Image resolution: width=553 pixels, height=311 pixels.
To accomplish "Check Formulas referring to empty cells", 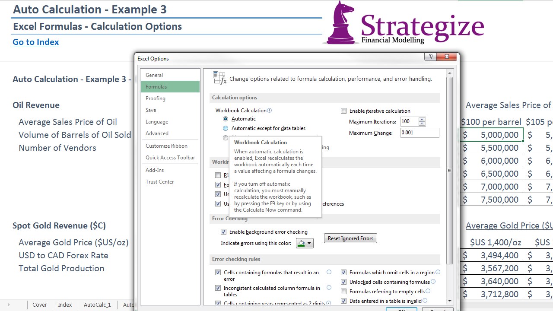I will coord(344,292).
